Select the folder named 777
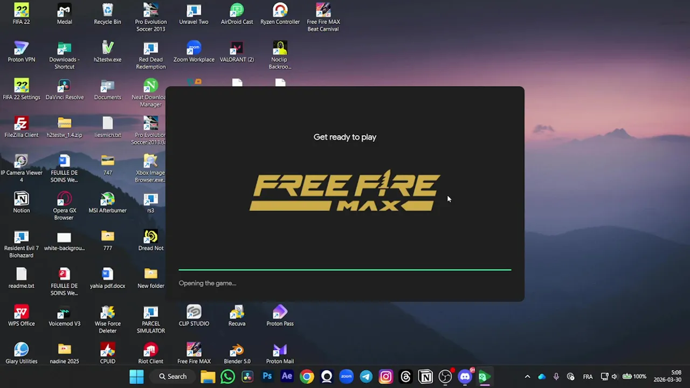690x388 pixels. pos(107,240)
